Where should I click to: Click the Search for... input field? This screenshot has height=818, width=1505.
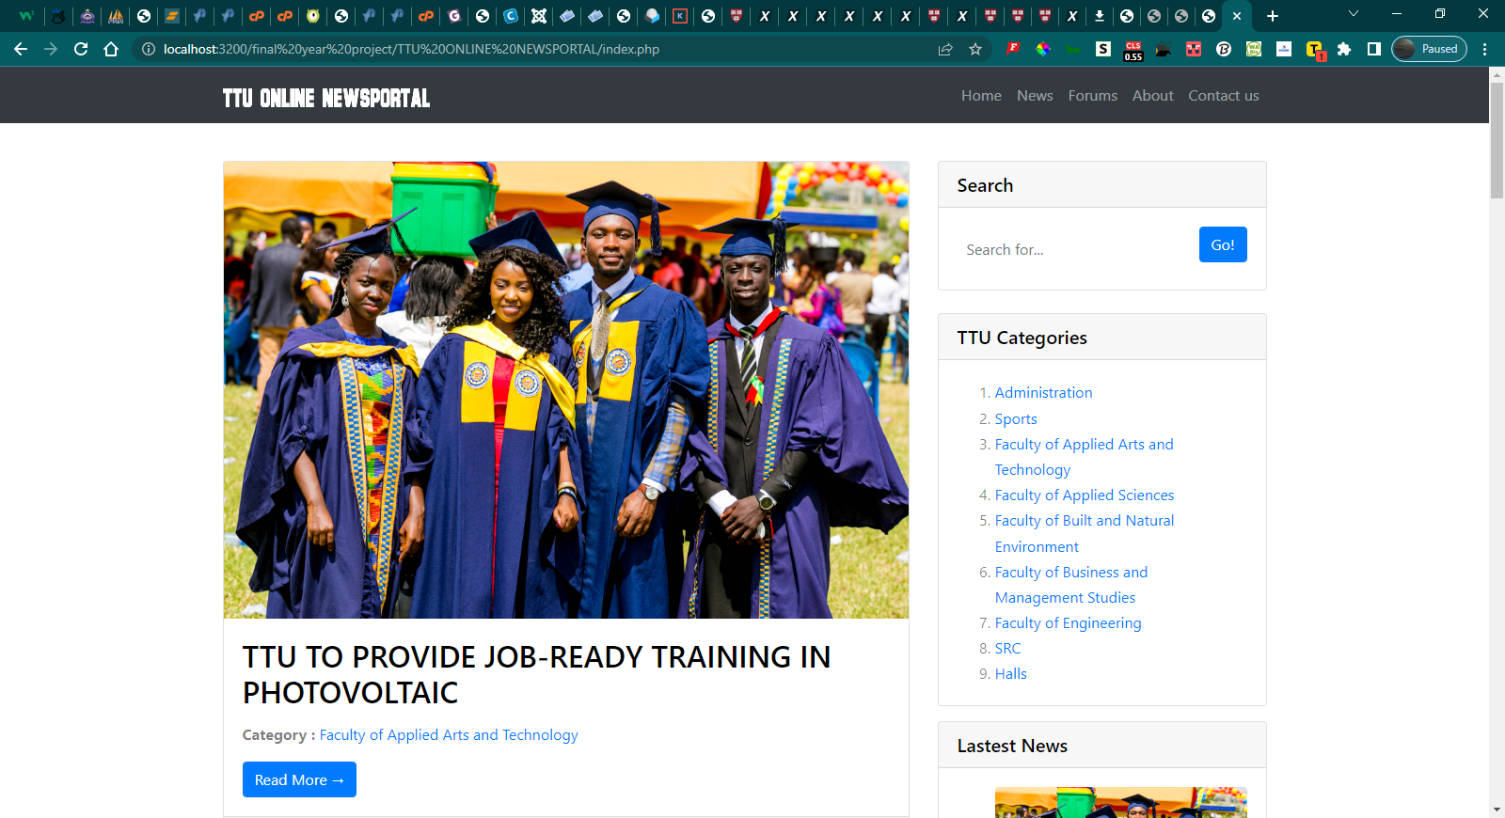(1072, 249)
